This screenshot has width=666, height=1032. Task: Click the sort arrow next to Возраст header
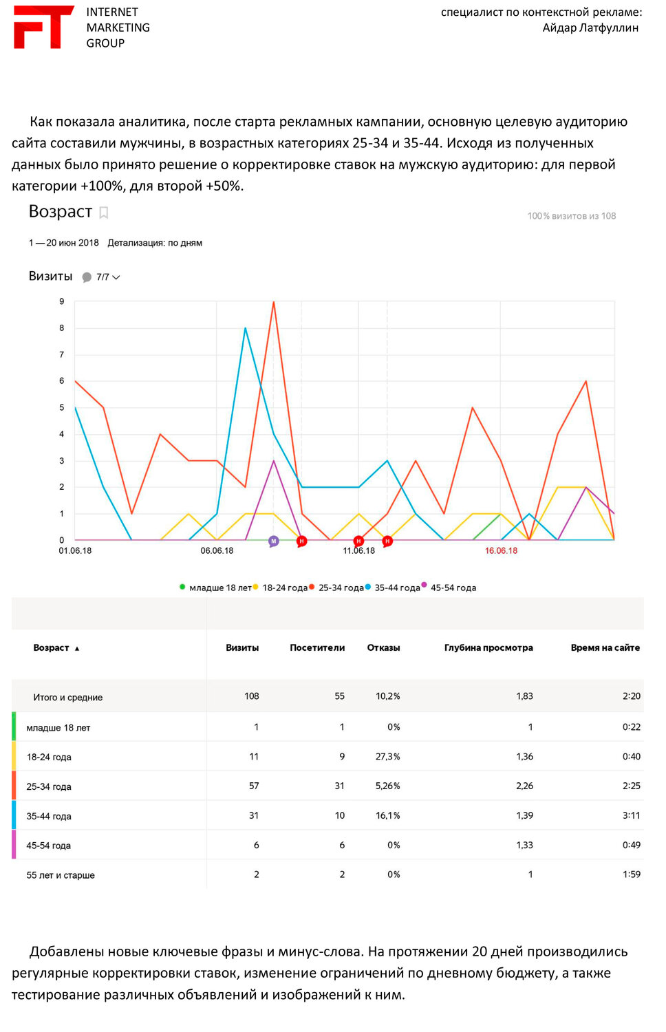77,648
